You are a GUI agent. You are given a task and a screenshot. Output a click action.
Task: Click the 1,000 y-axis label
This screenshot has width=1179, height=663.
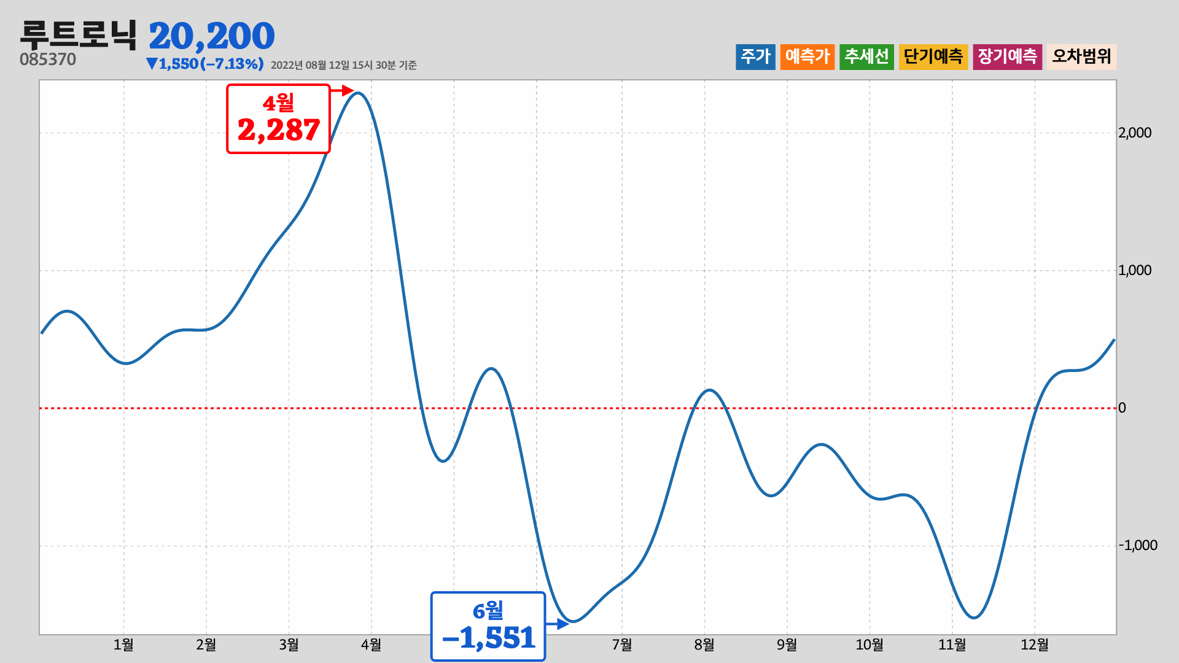pyautogui.click(x=1135, y=270)
